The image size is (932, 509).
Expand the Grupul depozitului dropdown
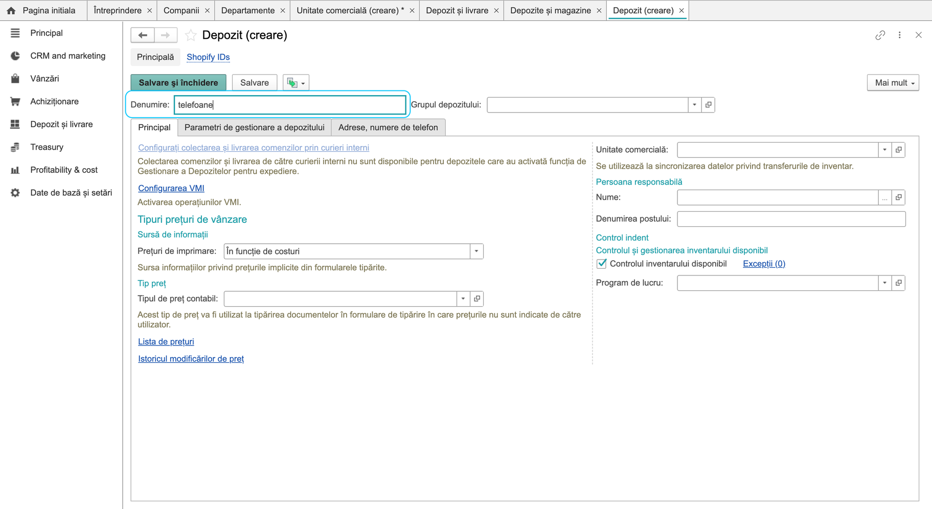coord(694,105)
